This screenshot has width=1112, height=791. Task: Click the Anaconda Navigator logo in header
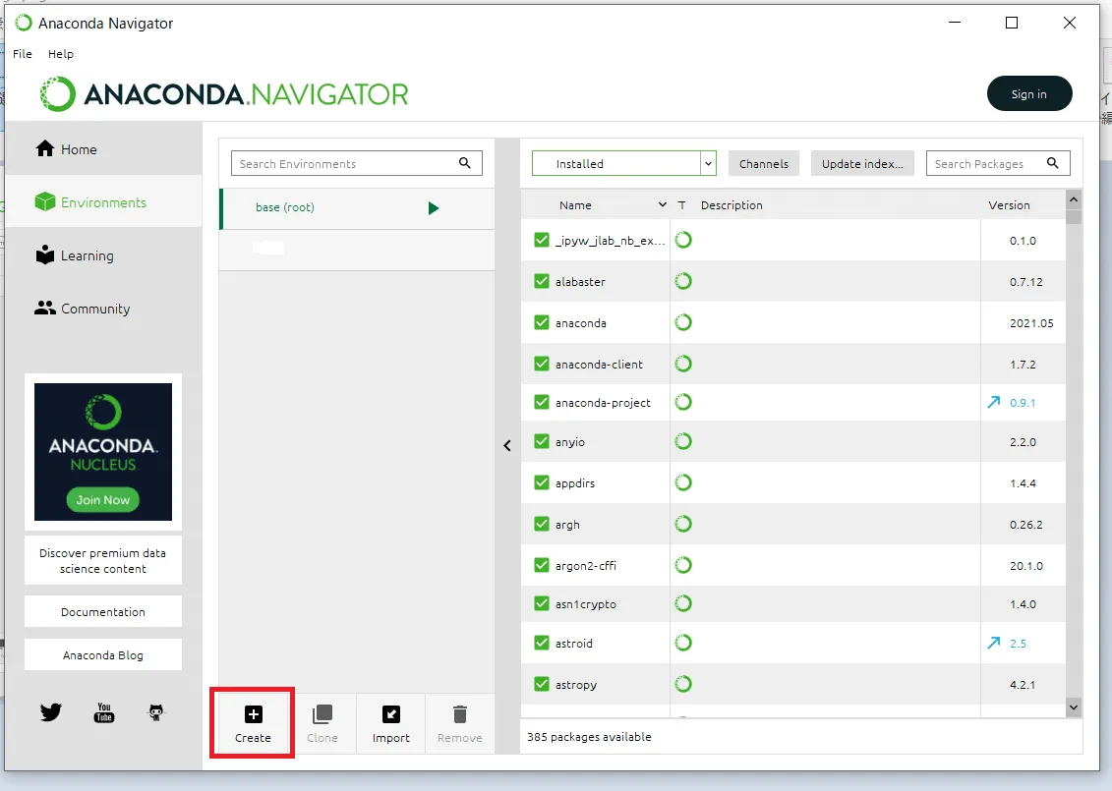click(x=224, y=93)
